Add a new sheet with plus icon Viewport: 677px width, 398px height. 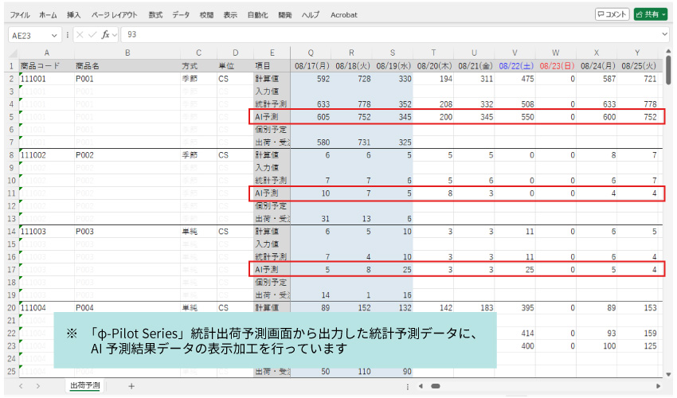pyautogui.click(x=131, y=386)
